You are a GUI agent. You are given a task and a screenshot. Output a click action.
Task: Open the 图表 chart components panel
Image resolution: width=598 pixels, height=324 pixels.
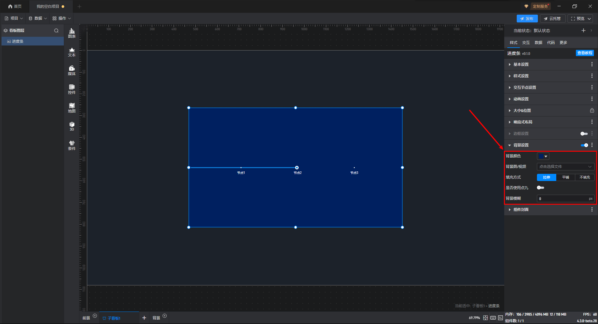point(72,33)
